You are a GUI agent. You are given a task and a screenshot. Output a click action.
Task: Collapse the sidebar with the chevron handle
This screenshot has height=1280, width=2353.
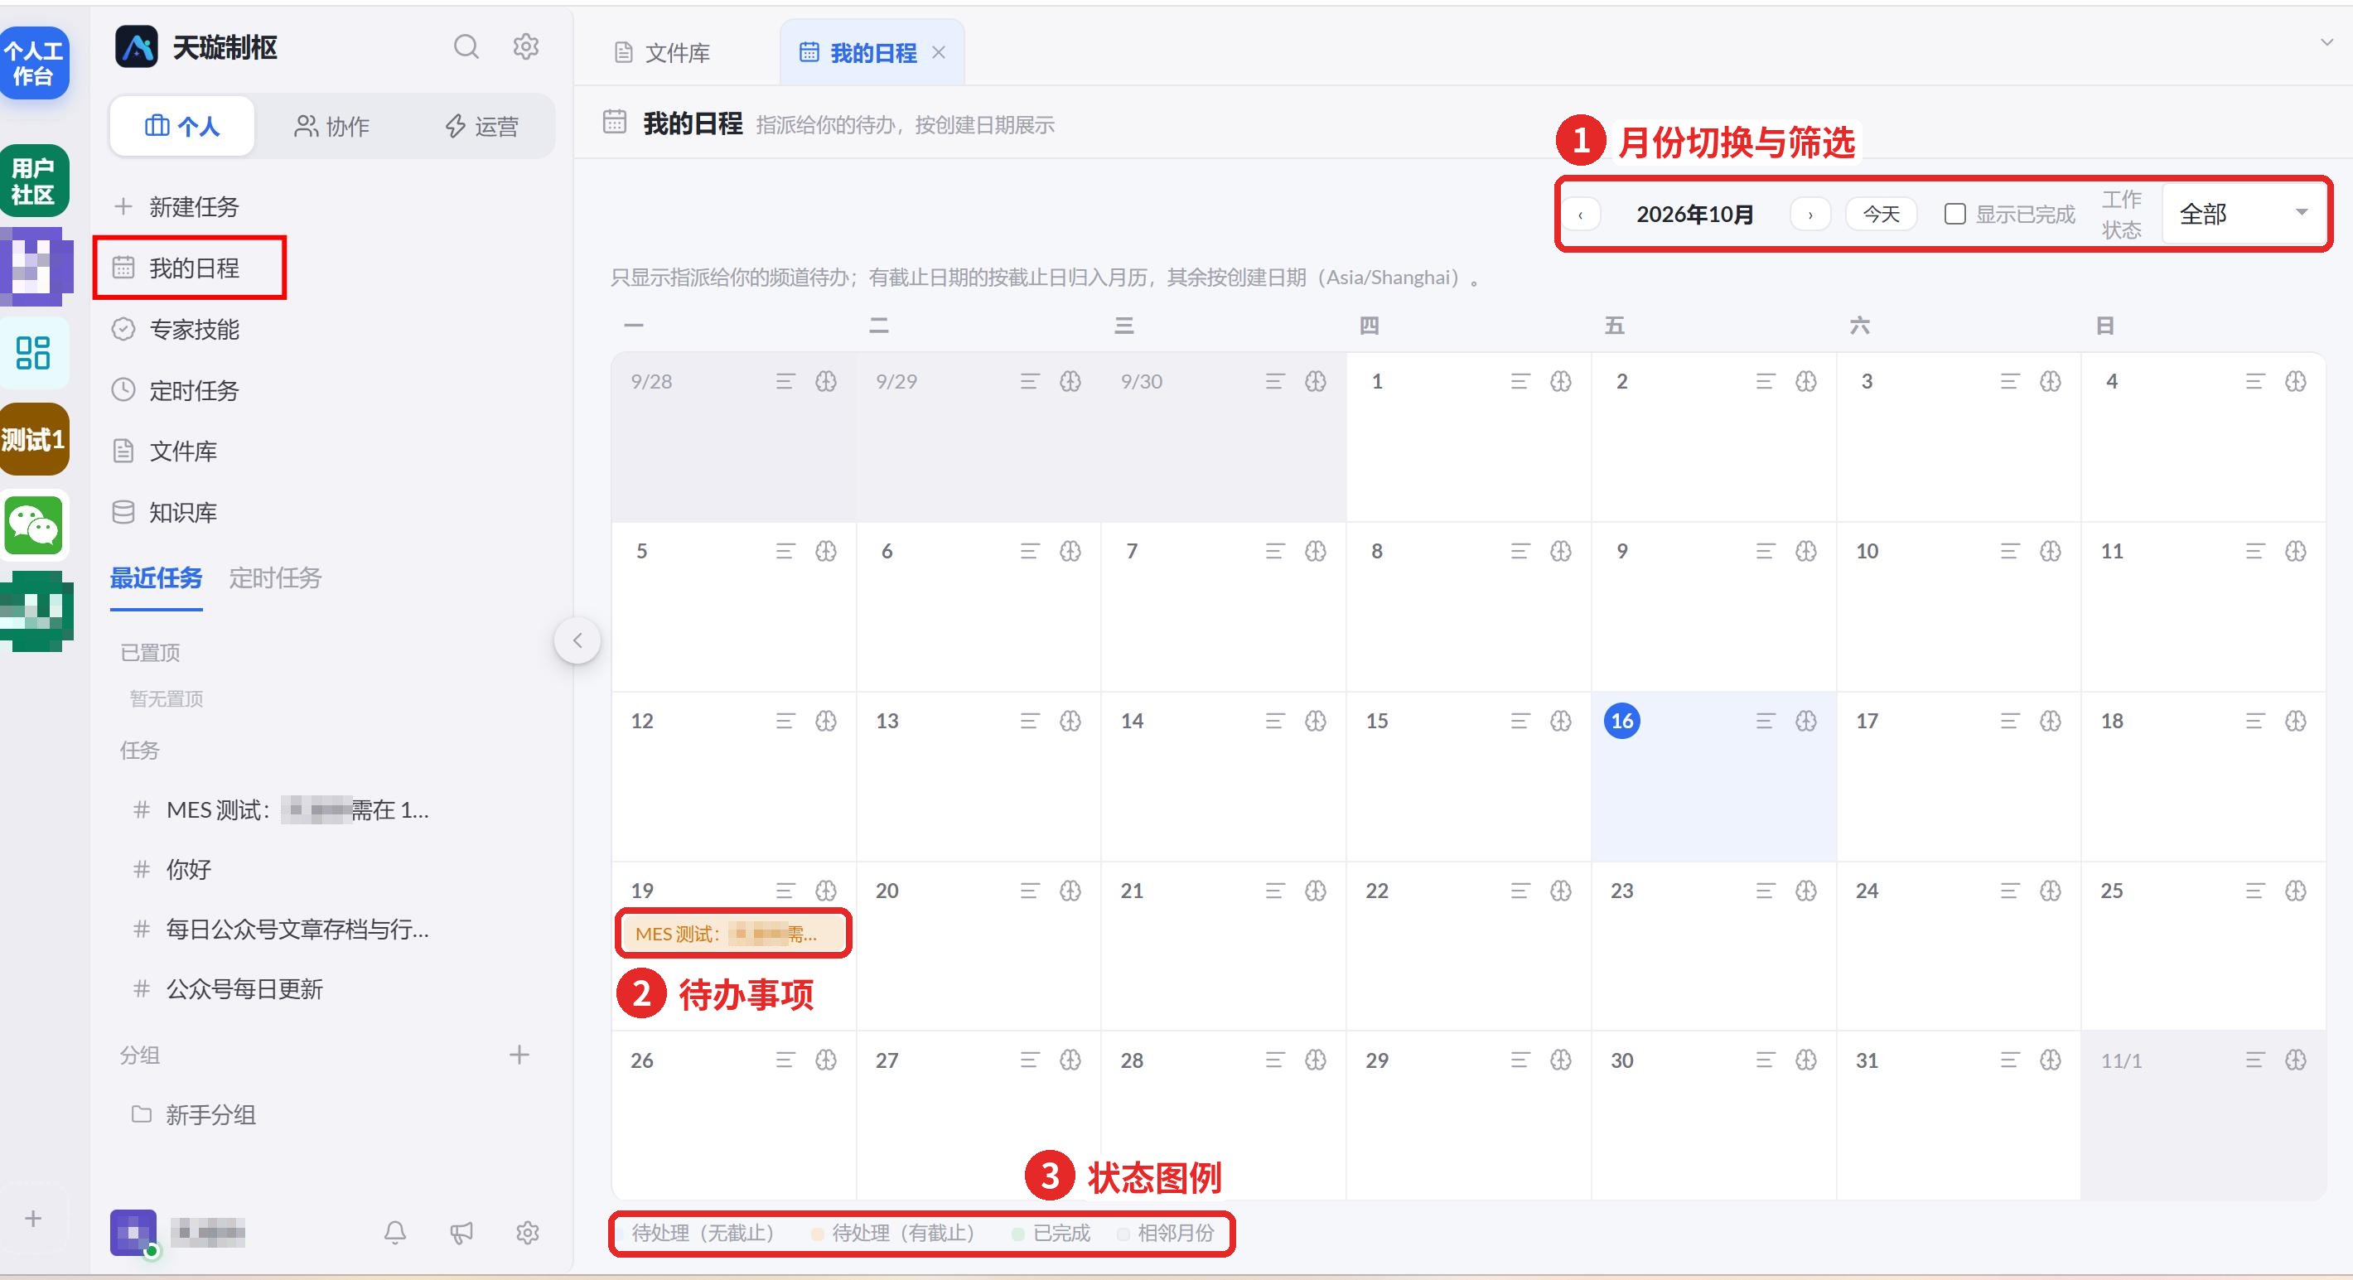(577, 640)
